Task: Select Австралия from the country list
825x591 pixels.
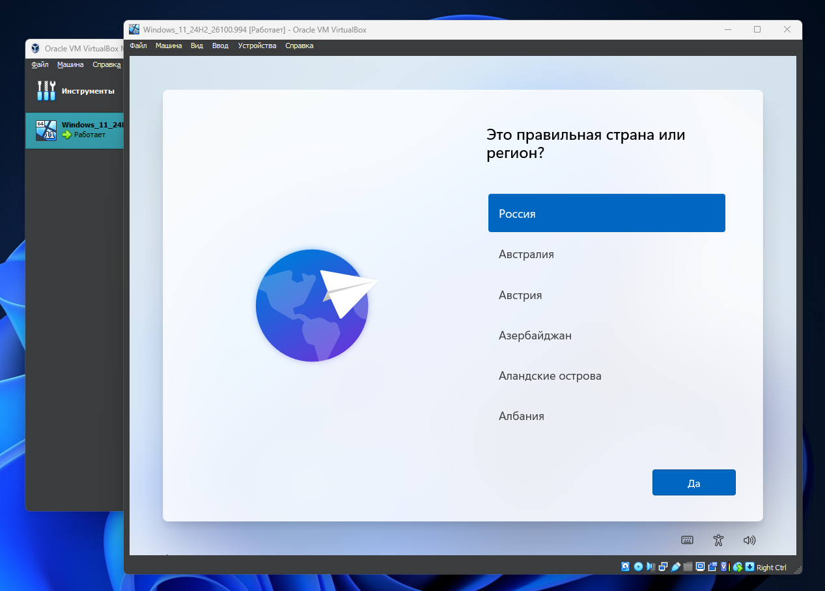Action: click(526, 254)
